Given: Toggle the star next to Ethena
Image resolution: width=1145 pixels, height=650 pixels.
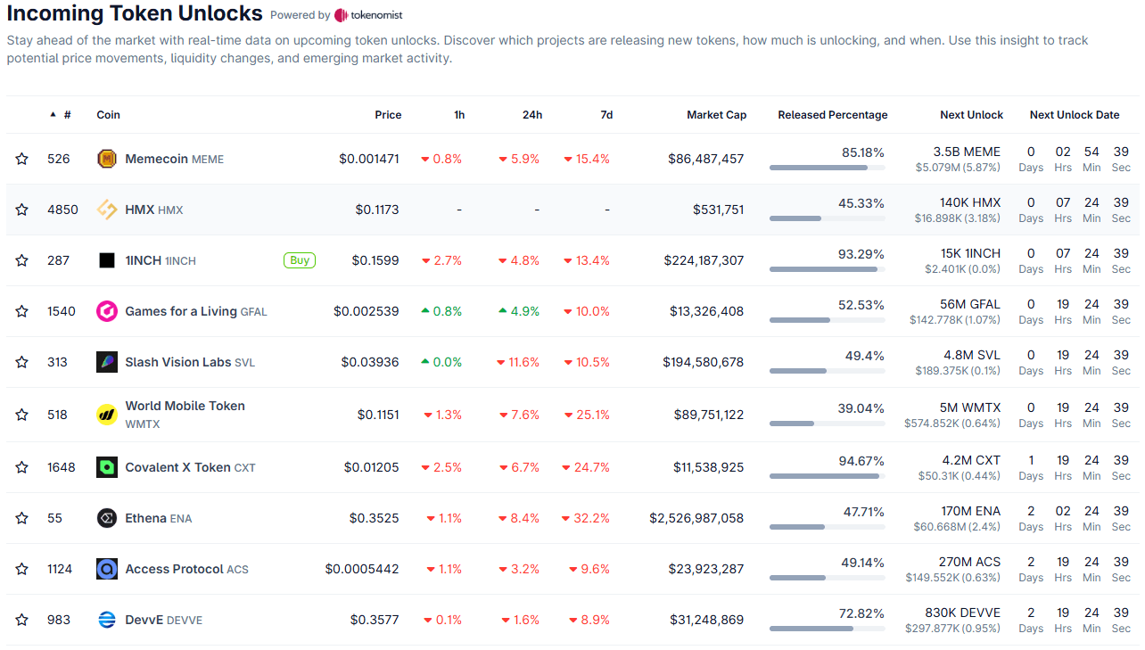Looking at the screenshot, I should coord(21,517).
